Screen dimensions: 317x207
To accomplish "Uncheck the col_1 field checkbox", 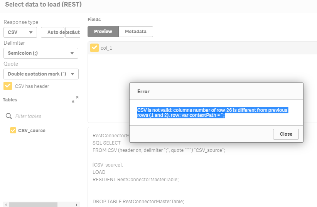I will coord(94,48).
